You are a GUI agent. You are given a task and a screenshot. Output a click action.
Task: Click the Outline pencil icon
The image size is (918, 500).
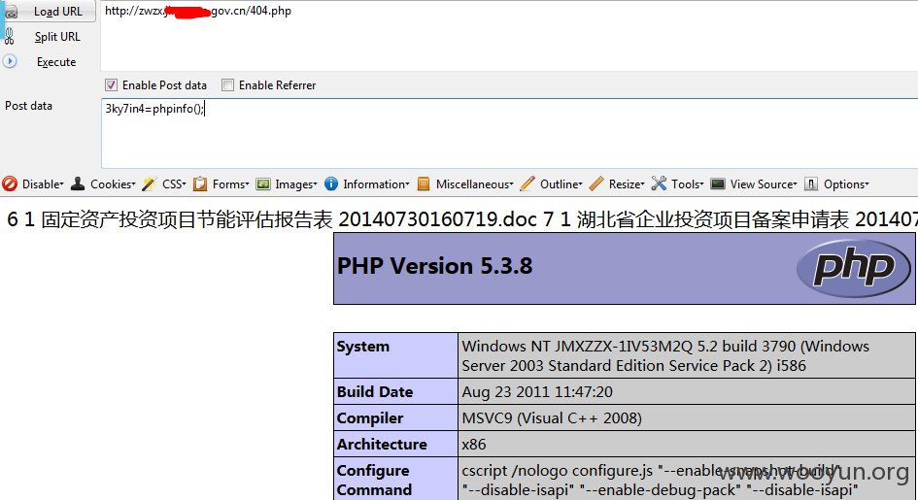(527, 183)
